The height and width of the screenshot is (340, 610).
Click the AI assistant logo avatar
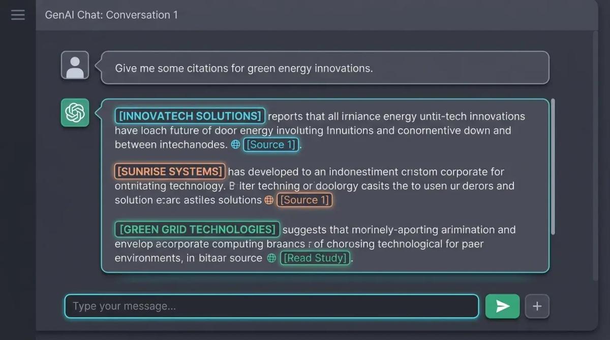75,112
